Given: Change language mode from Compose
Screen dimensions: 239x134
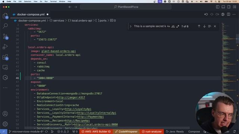Looking at the screenshot, I should coord(194,131).
